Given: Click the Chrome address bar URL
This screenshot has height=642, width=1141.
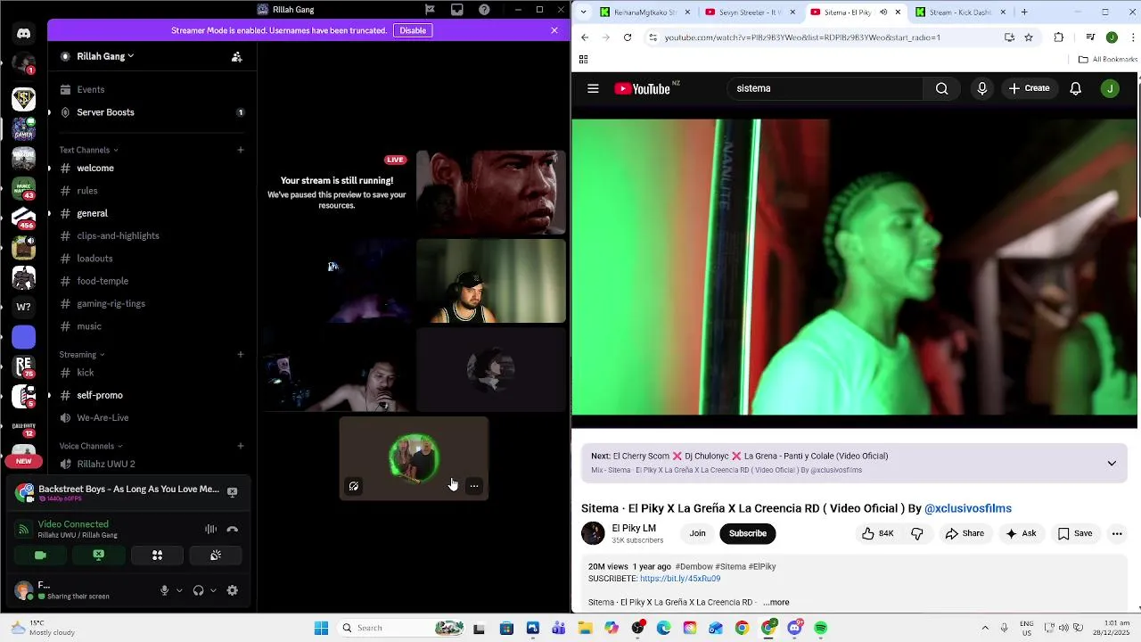Looking at the screenshot, I should [802, 37].
